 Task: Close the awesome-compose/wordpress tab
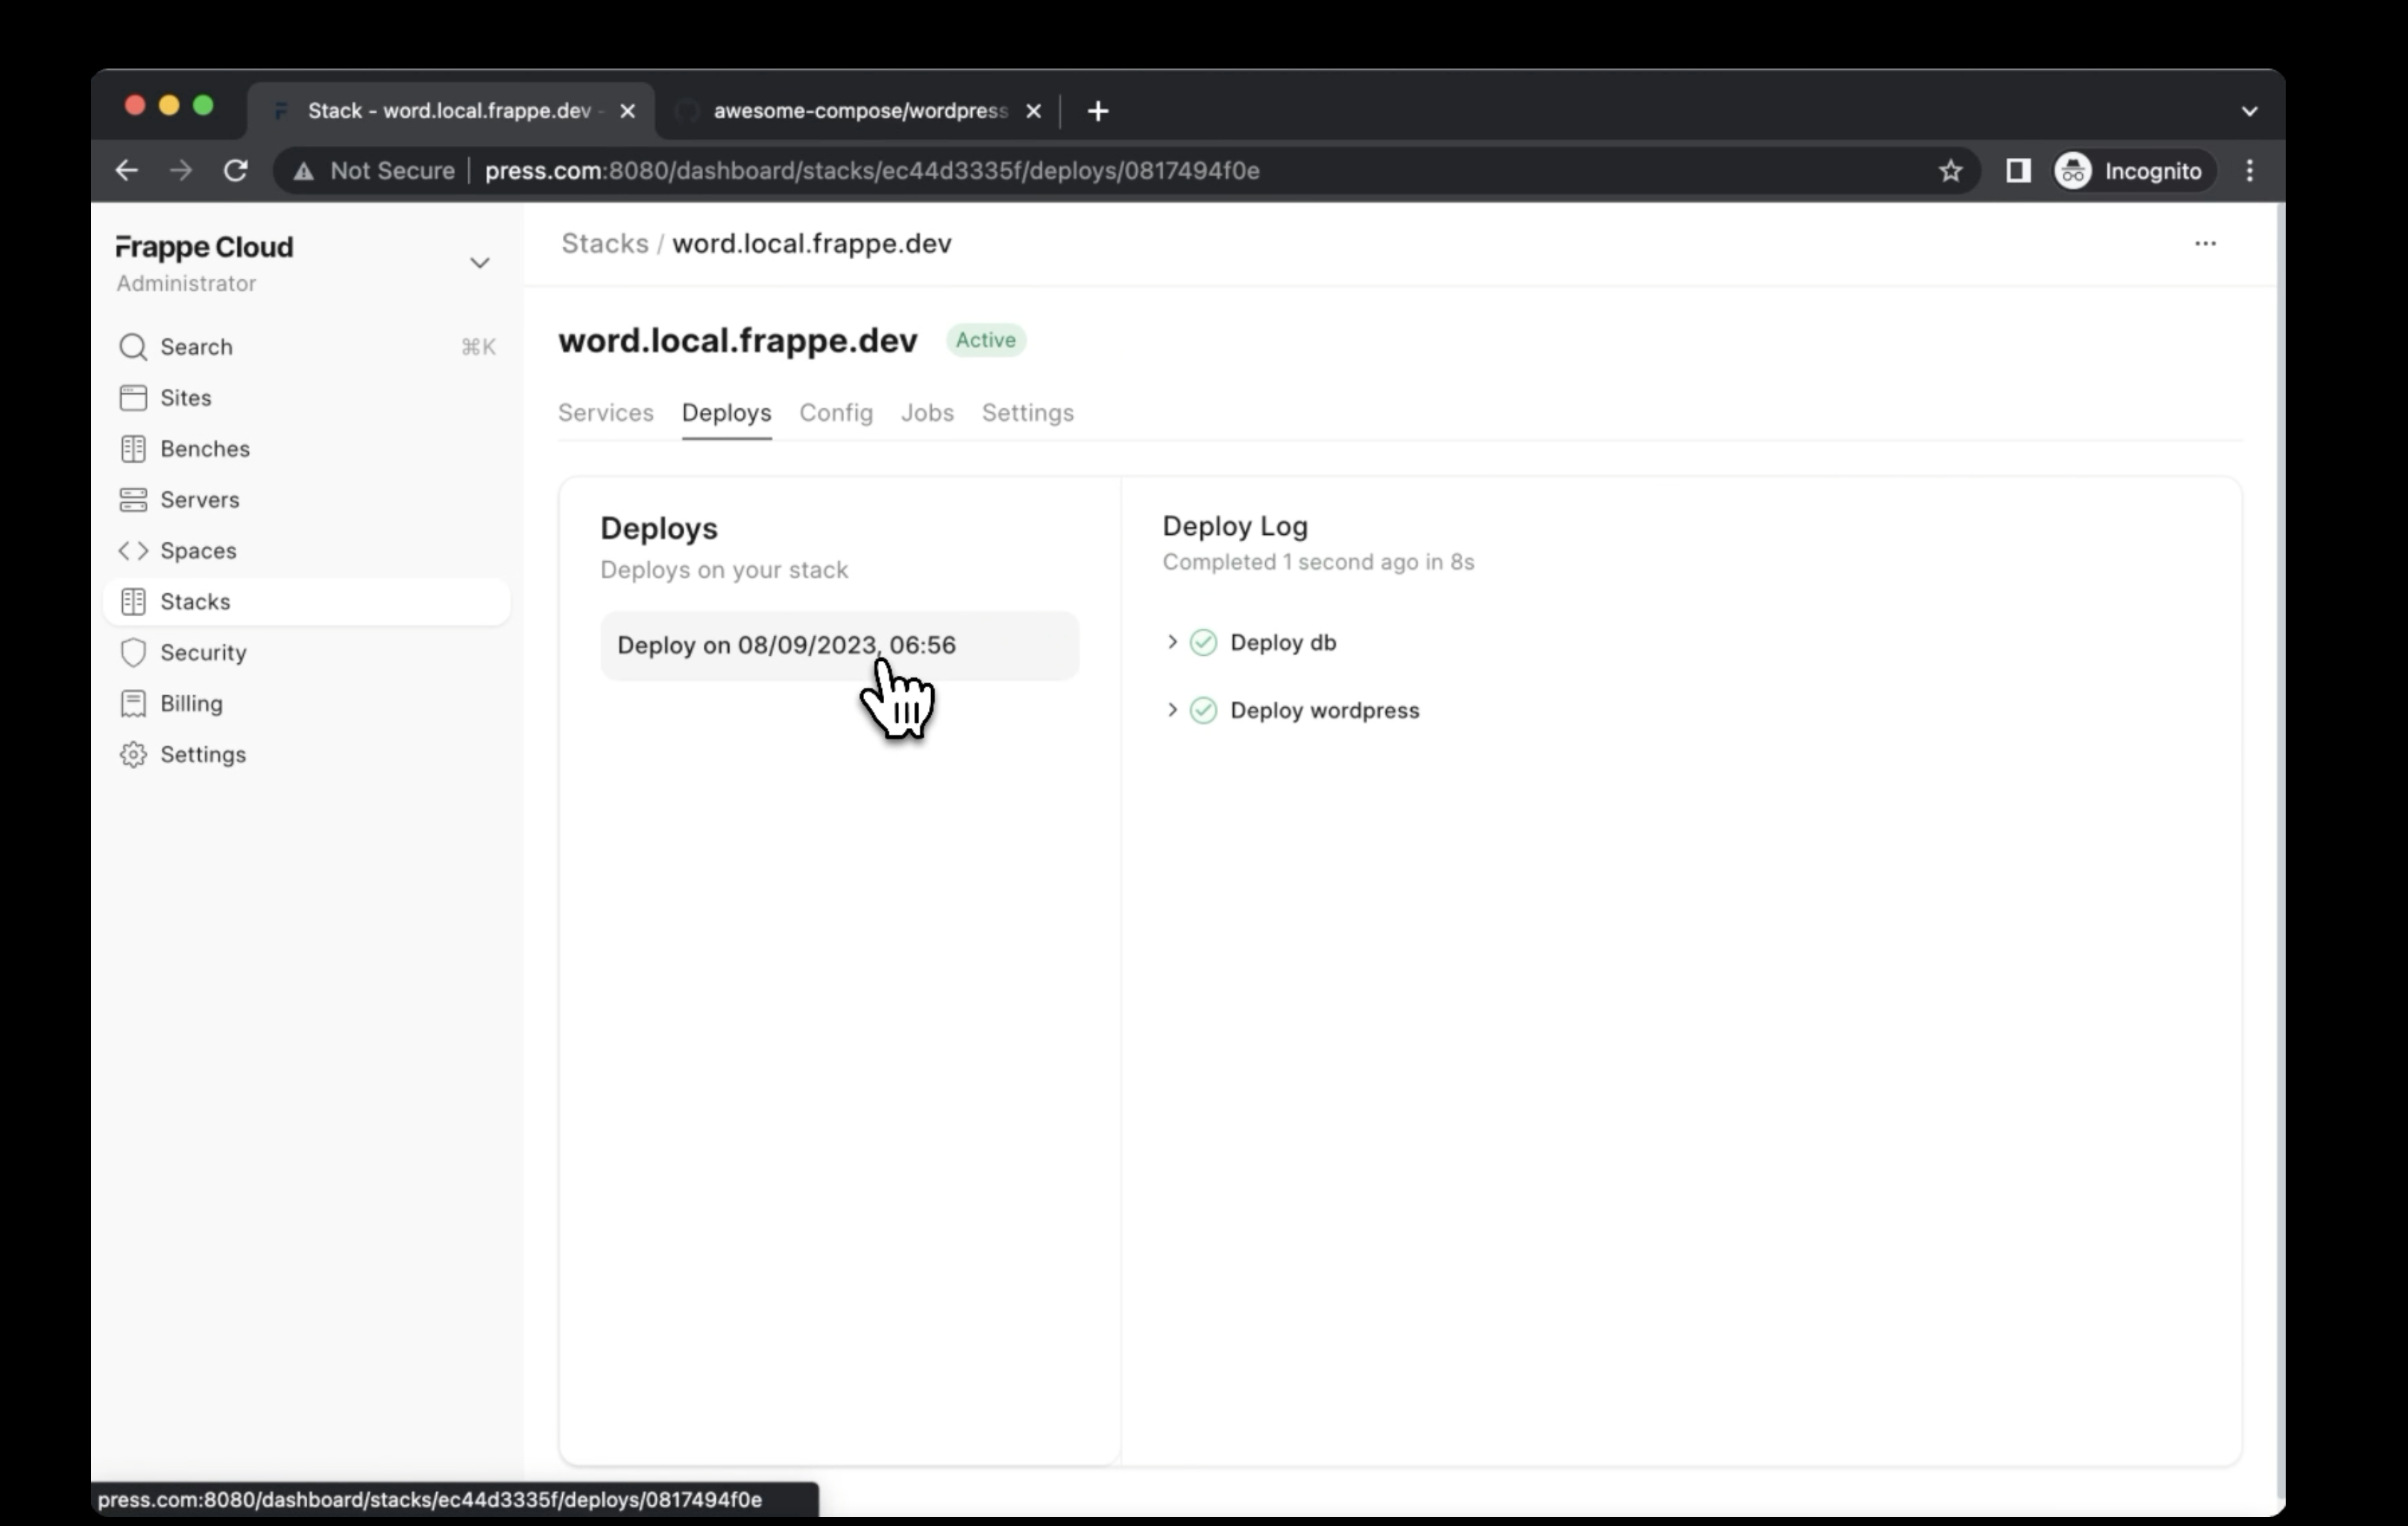pyautogui.click(x=1034, y=111)
